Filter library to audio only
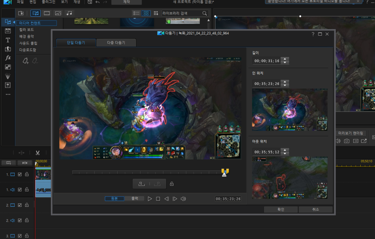Screen dimensions: 375x239 tap(69, 13)
